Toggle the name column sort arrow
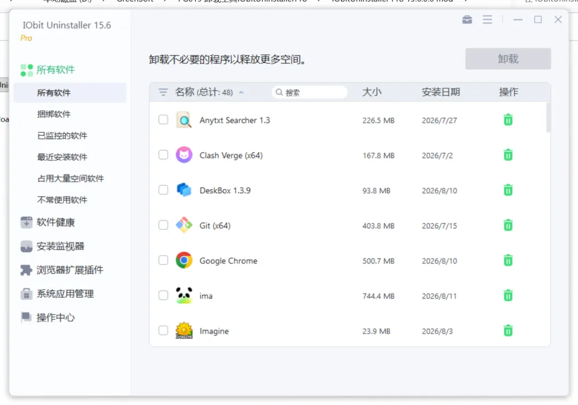 pyautogui.click(x=241, y=93)
